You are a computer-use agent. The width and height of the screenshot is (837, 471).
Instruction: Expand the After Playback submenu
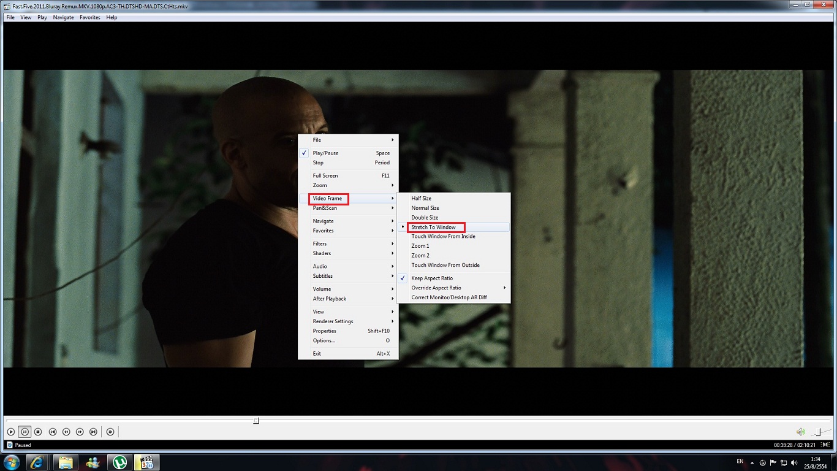click(348, 299)
